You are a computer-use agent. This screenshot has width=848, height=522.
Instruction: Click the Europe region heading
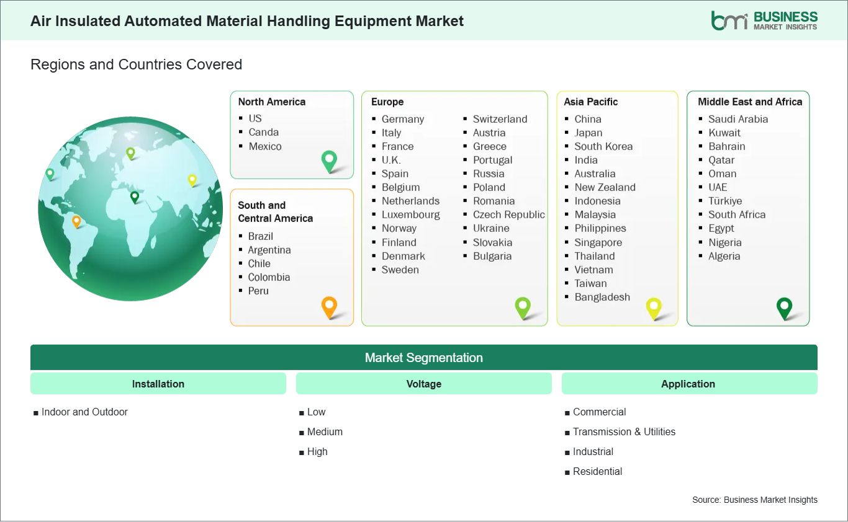coord(387,102)
